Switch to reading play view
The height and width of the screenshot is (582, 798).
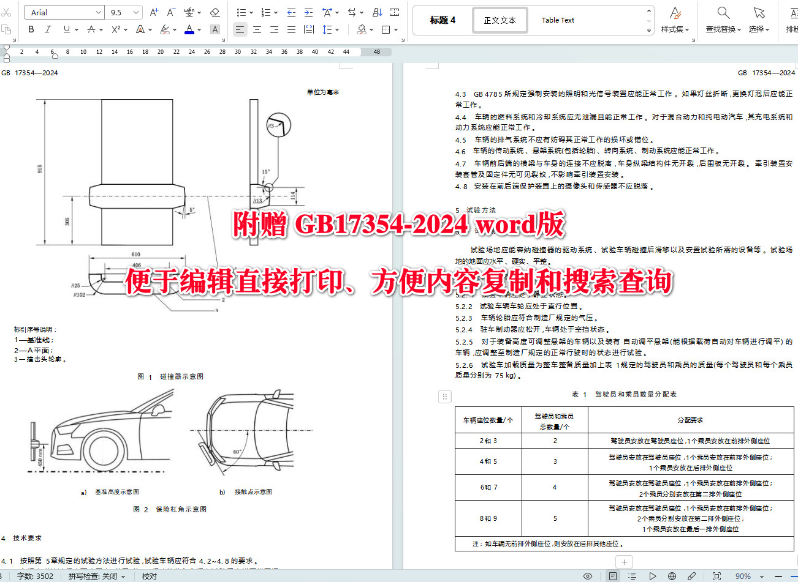[x=653, y=576]
